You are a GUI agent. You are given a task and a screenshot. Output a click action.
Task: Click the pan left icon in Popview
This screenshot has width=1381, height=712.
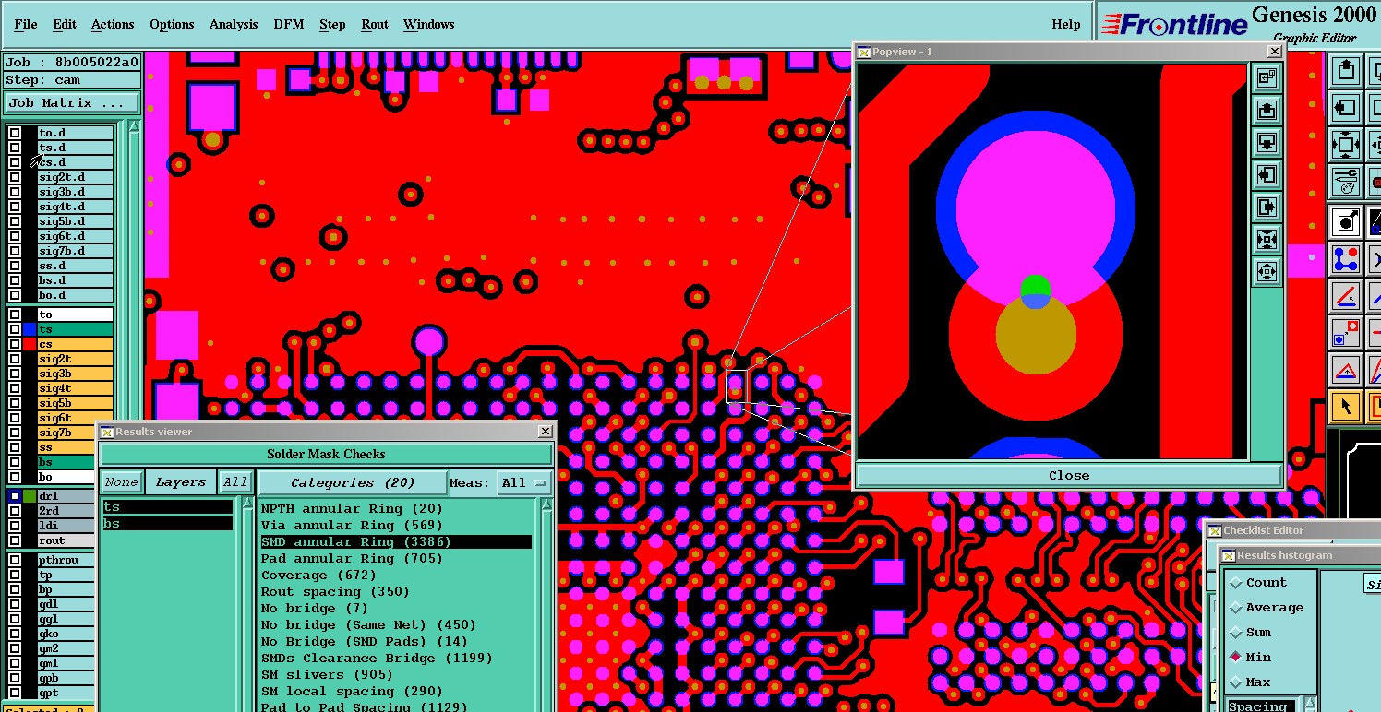tap(1267, 174)
